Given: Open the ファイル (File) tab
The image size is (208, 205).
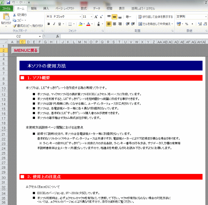Looking at the screenshot, I should (6, 9).
